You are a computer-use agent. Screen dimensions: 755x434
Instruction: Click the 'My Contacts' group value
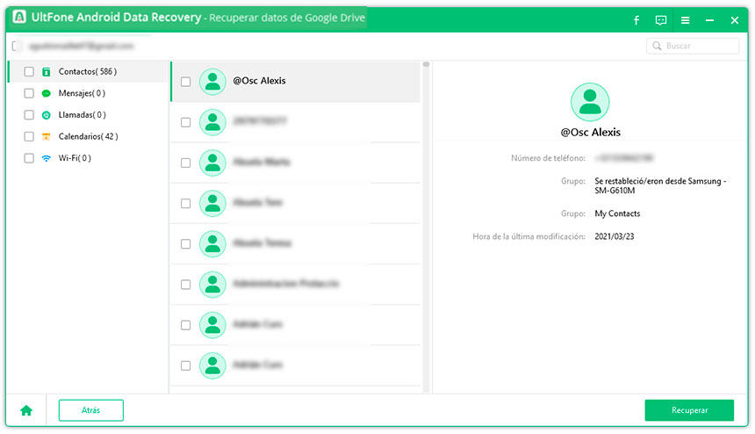617,213
